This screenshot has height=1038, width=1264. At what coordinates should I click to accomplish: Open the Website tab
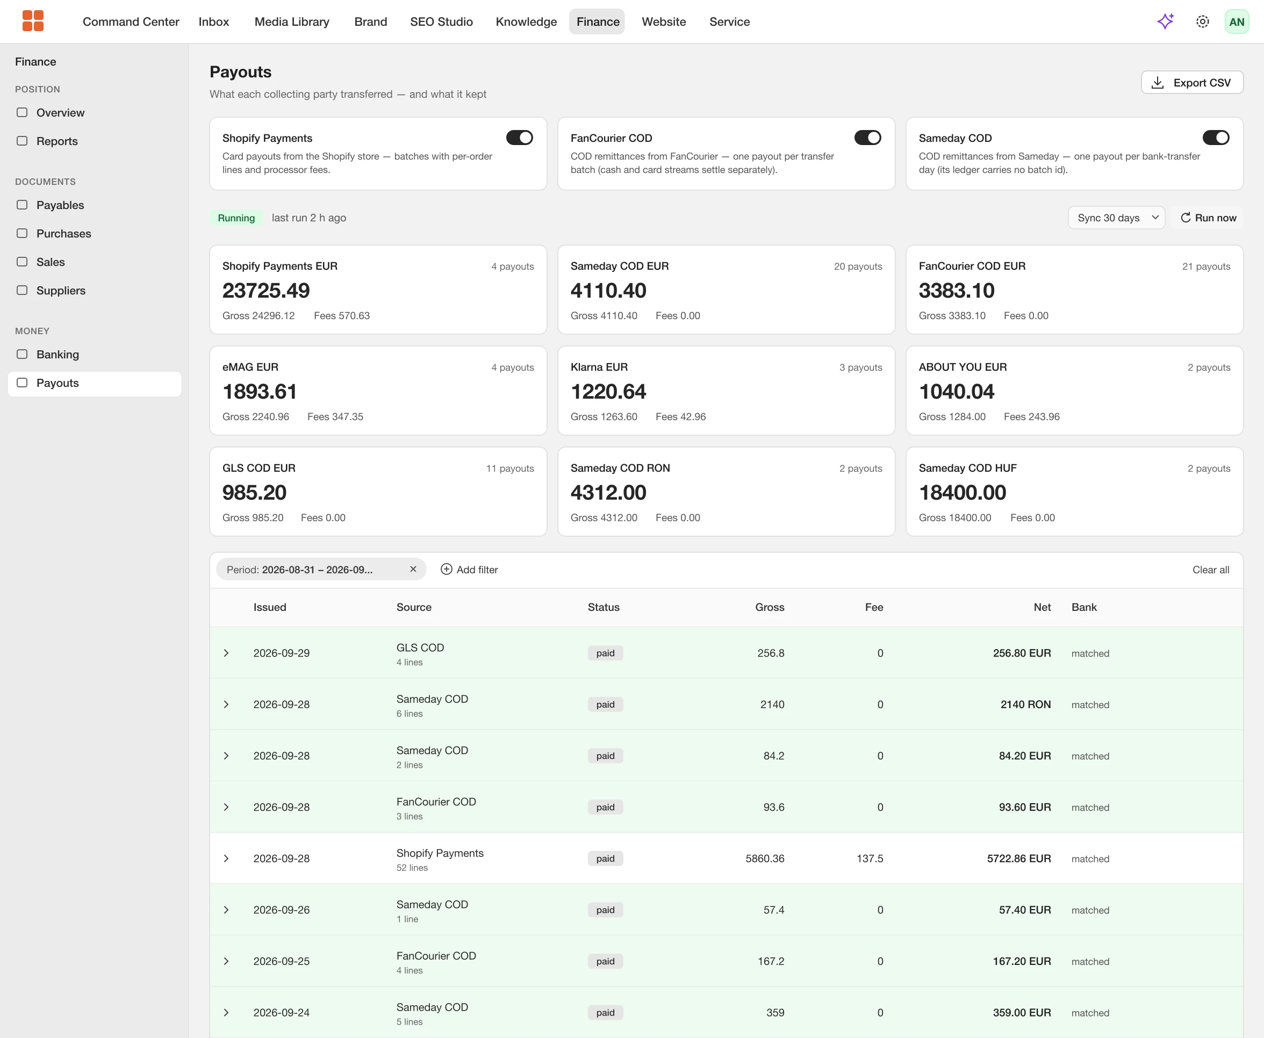(664, 21)
